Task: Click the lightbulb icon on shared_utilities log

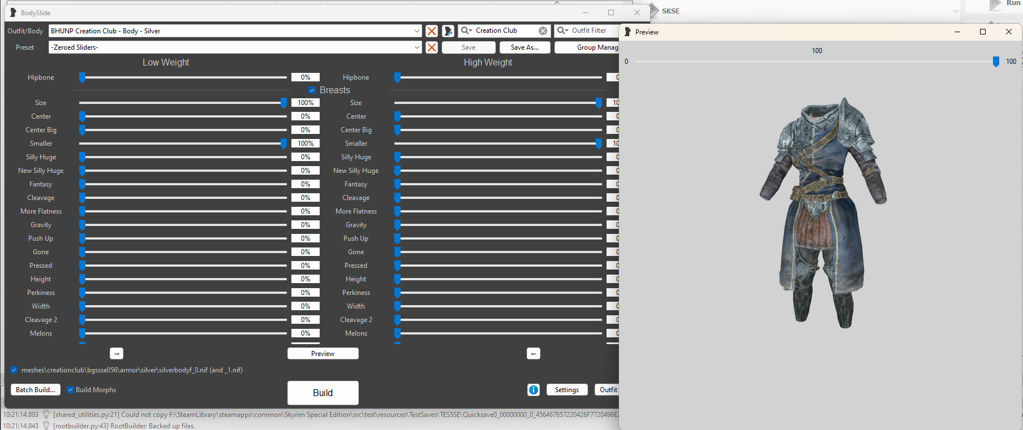Action: pos(46,415)
